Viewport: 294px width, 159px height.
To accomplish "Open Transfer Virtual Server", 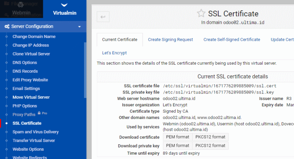I will [34, 140].
